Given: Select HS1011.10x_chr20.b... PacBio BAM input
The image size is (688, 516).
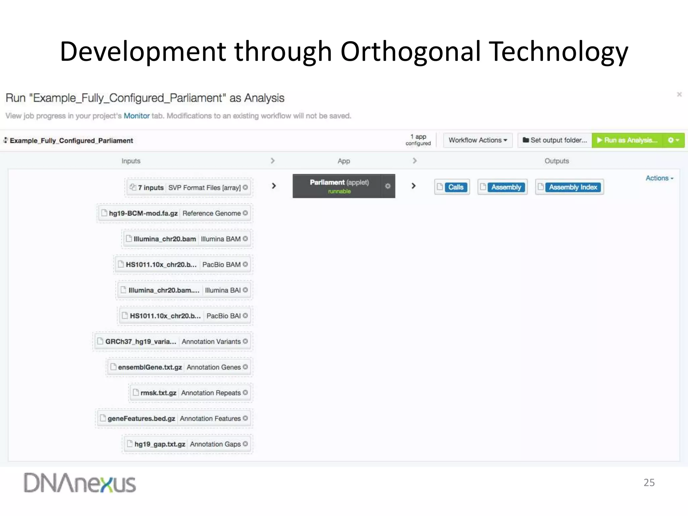Looking at the screenshot, I should click(x=183, y=264).
